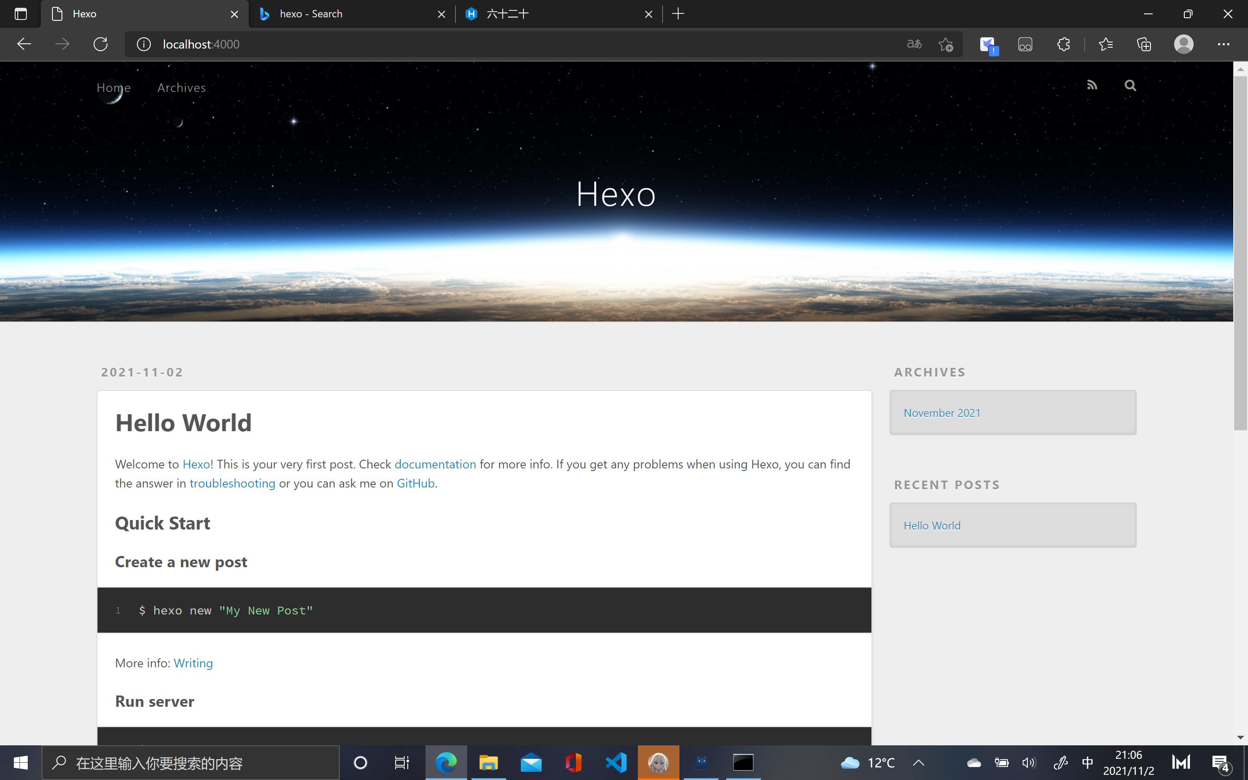Click the troubleshooting hyperlink in post
The height and width of the screenshot is (780, 1248).
(x=232, y=483)
